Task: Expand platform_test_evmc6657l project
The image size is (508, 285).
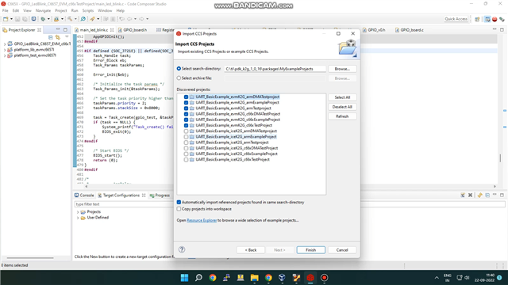Action: pyautogui.click(x=5, y=55)
